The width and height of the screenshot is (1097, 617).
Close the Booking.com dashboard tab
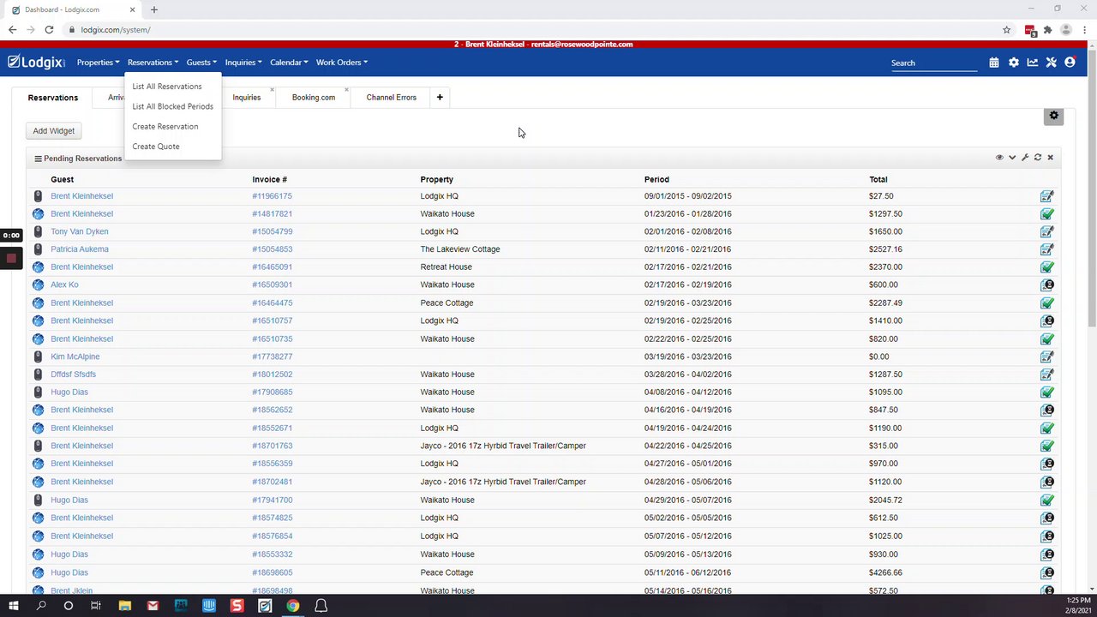click(x=346, y=90)
